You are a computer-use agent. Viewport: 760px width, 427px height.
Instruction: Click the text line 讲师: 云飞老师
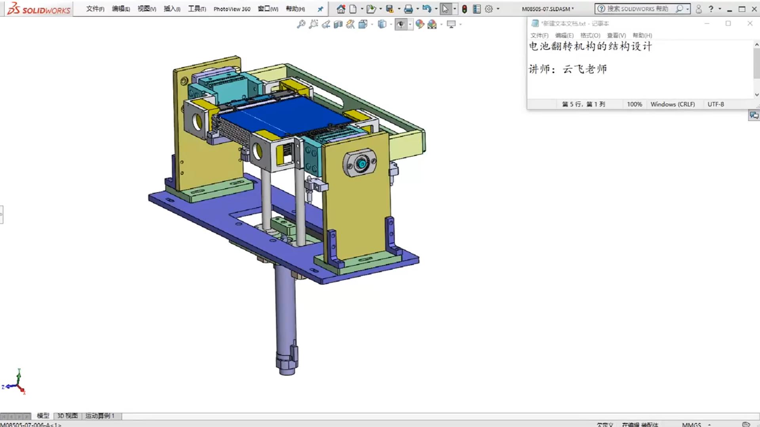click(x=568, y=69)
